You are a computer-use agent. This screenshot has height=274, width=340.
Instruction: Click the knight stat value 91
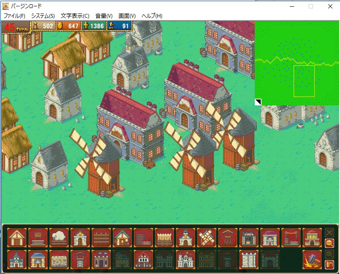[126, 26]
